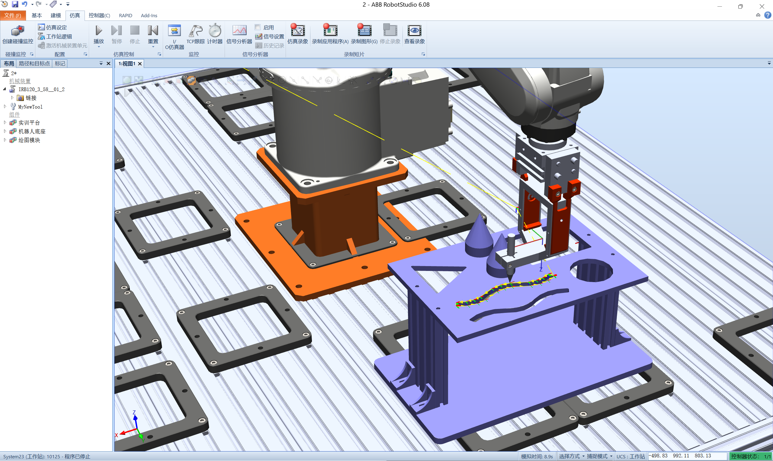Screen dimensions: 773x461
Task: Switch to the 控制器(C) ribbon tab
Action: [99, 15]
